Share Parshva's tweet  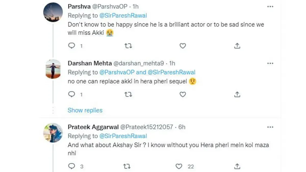[x=237, y=46]
